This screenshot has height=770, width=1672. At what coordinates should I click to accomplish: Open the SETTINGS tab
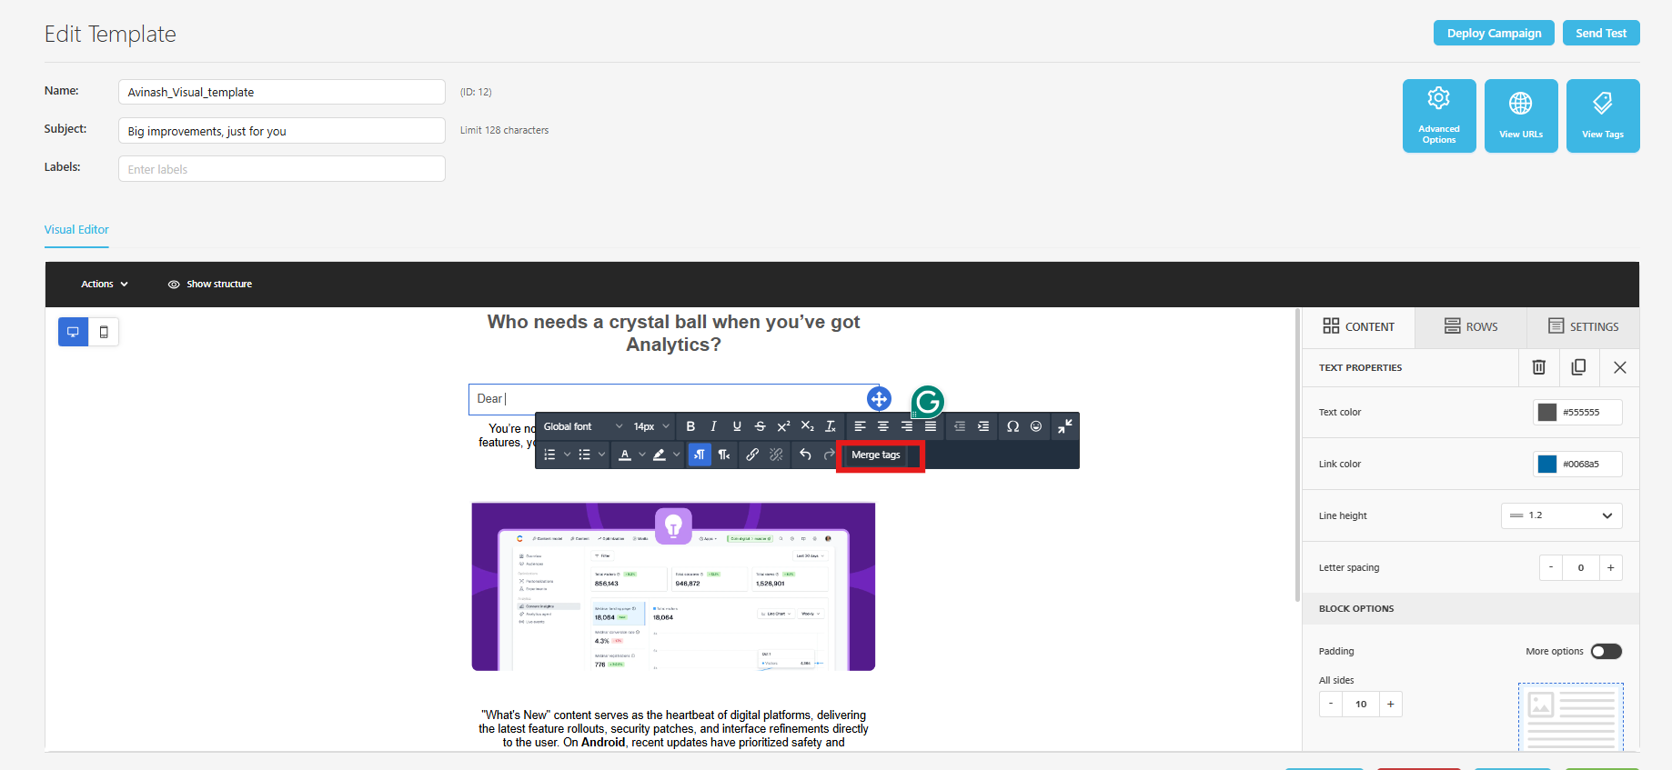(x=1584, y=326)
